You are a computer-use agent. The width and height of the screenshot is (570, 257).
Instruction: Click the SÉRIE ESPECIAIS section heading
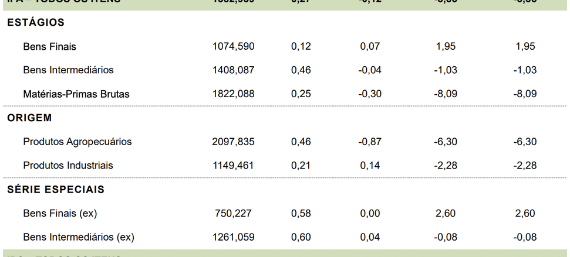(x=56, y=190)
